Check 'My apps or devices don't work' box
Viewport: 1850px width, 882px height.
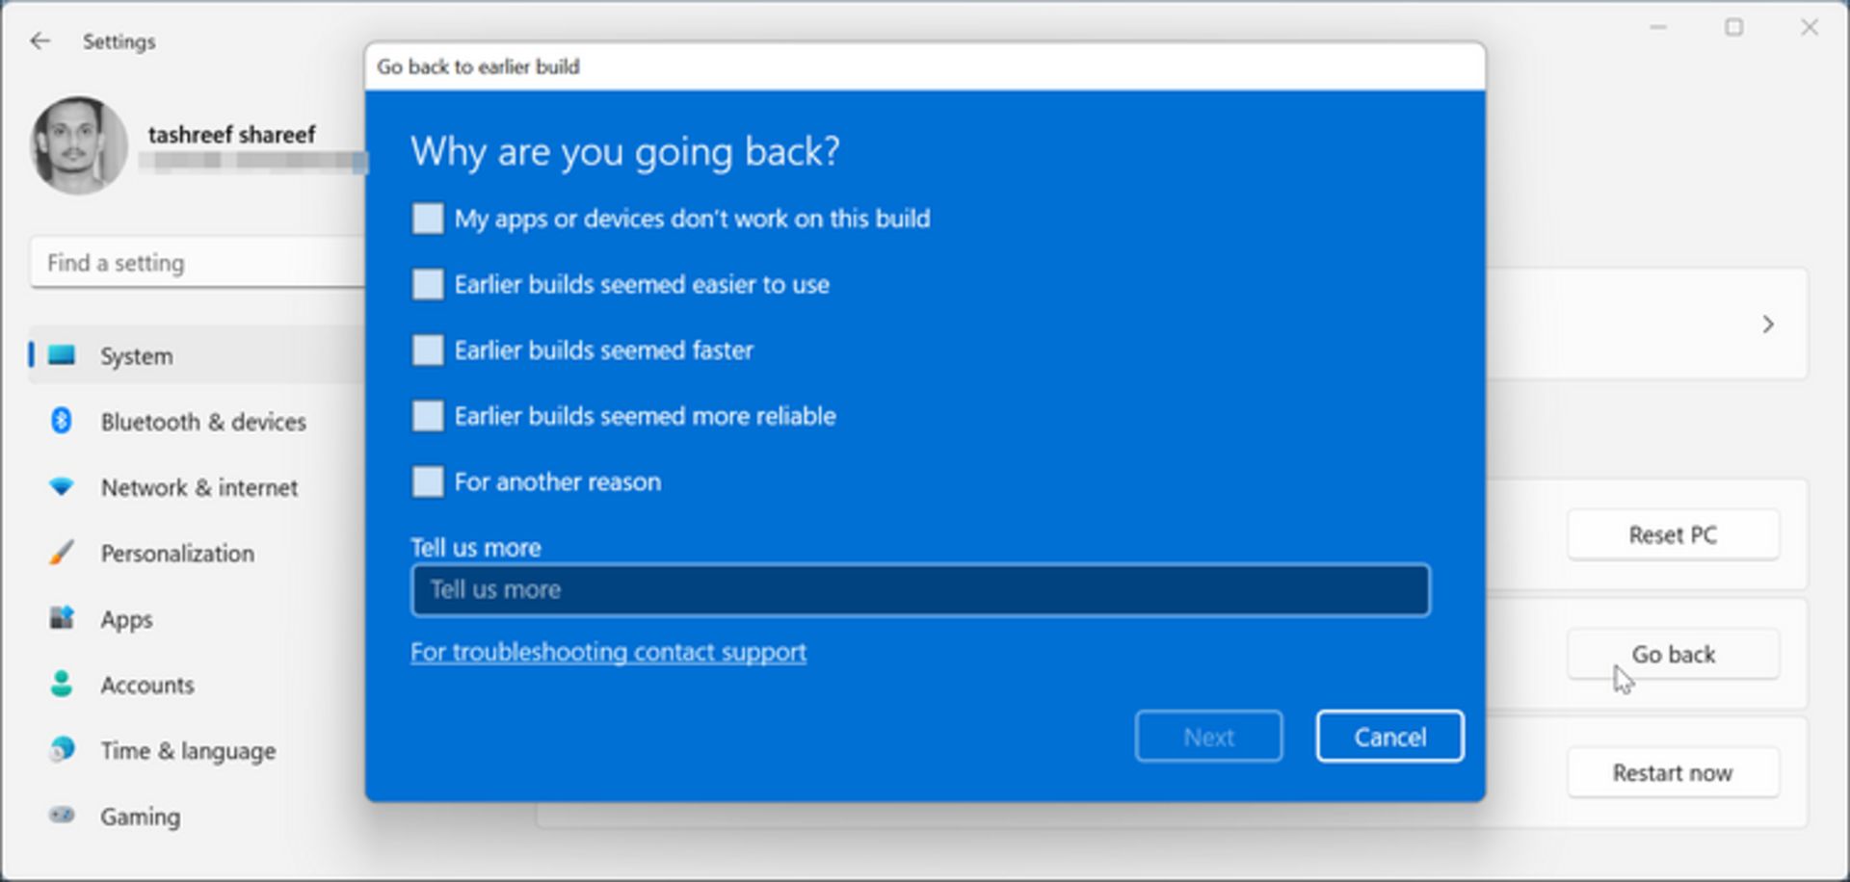coord(428,219)
